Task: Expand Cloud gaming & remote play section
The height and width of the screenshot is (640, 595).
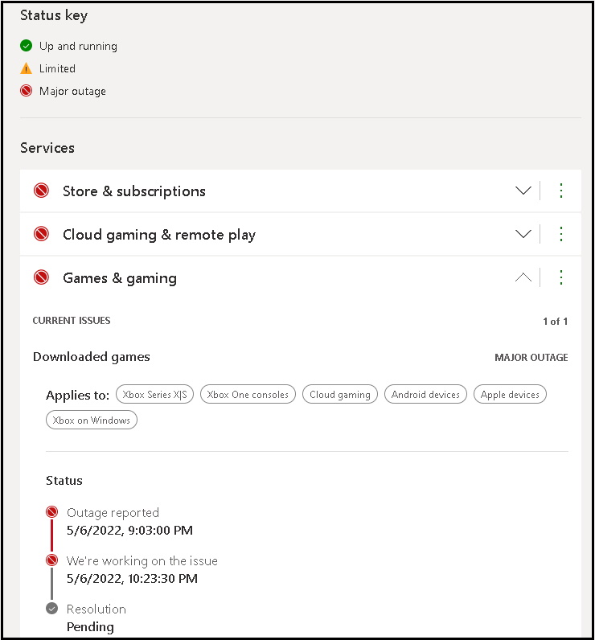Action: pyautogui.click(x=523, y=234)
